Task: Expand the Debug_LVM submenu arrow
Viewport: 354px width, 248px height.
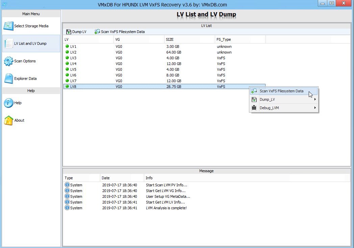Action: tap(315, 108)
